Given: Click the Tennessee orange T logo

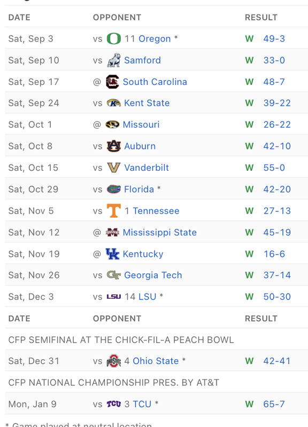Looking at the screenshot, I should pos(113,211).
